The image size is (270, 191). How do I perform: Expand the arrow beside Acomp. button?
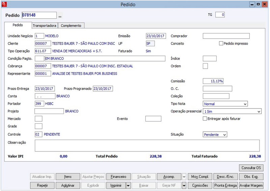point(184,177)
